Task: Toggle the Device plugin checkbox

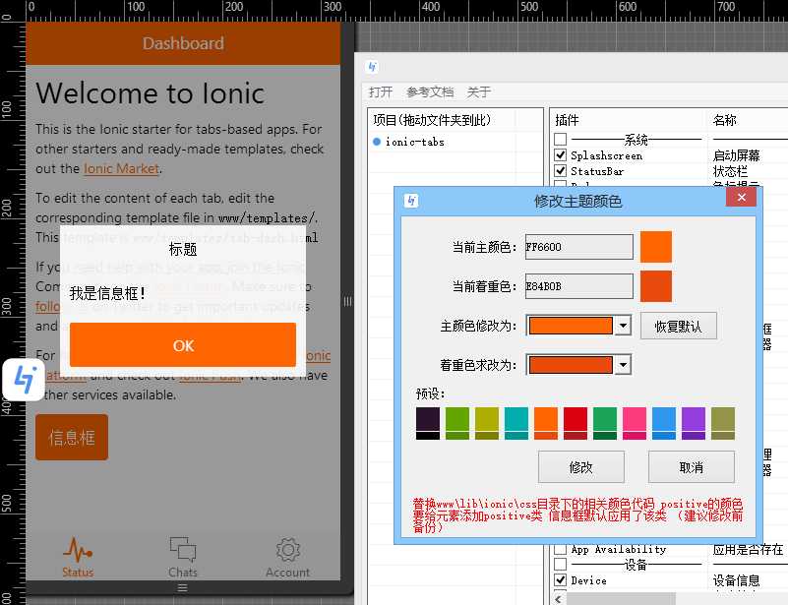Action: (561, 579)
